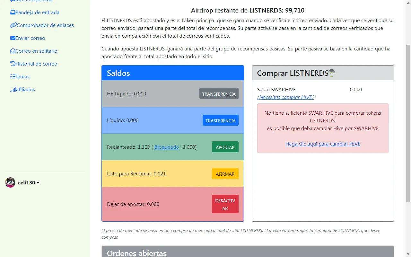Click the 'Airdrop restante de LISTNERDS: 99,710' heading
This screenshot has height=257, width=411.
click(x=248, y=10)
